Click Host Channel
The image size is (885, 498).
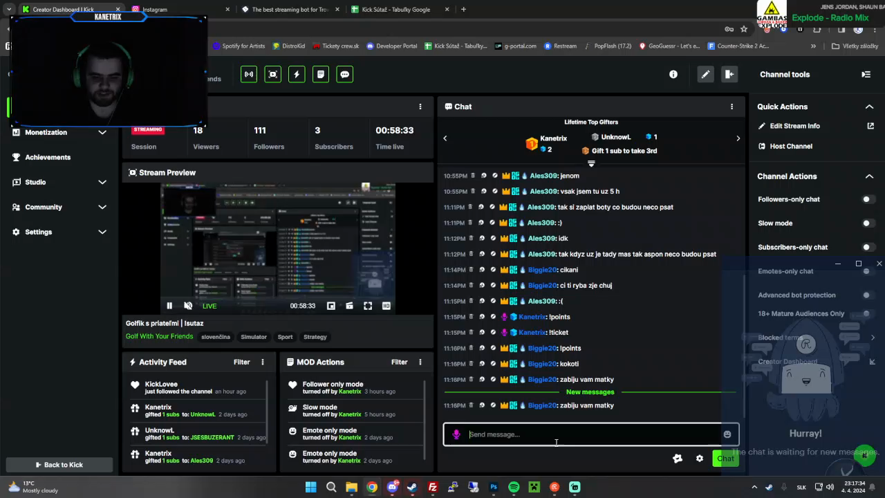pyautogui.click(x=791, y=146)
